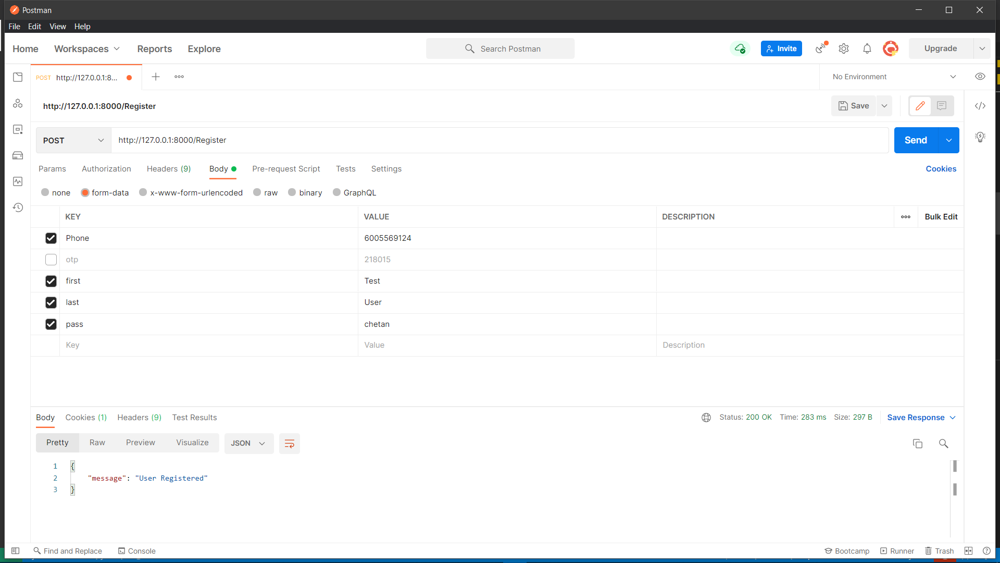Open the notifications bell icon
Viewport: 1000px width, 563px height.
pyautogui.click(x=867, y=48)
